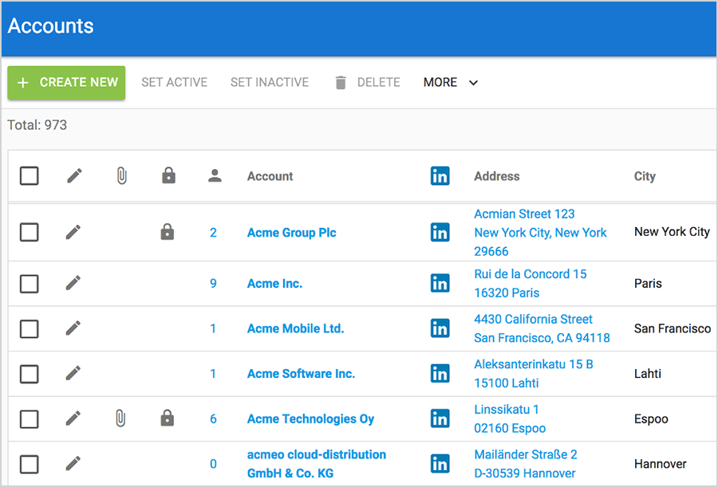Open the Acme Group Plc account
Viewport: 718px width, 487px height.
tap(292, 233)
